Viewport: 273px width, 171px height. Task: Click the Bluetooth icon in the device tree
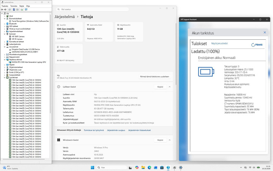point(7,24)
